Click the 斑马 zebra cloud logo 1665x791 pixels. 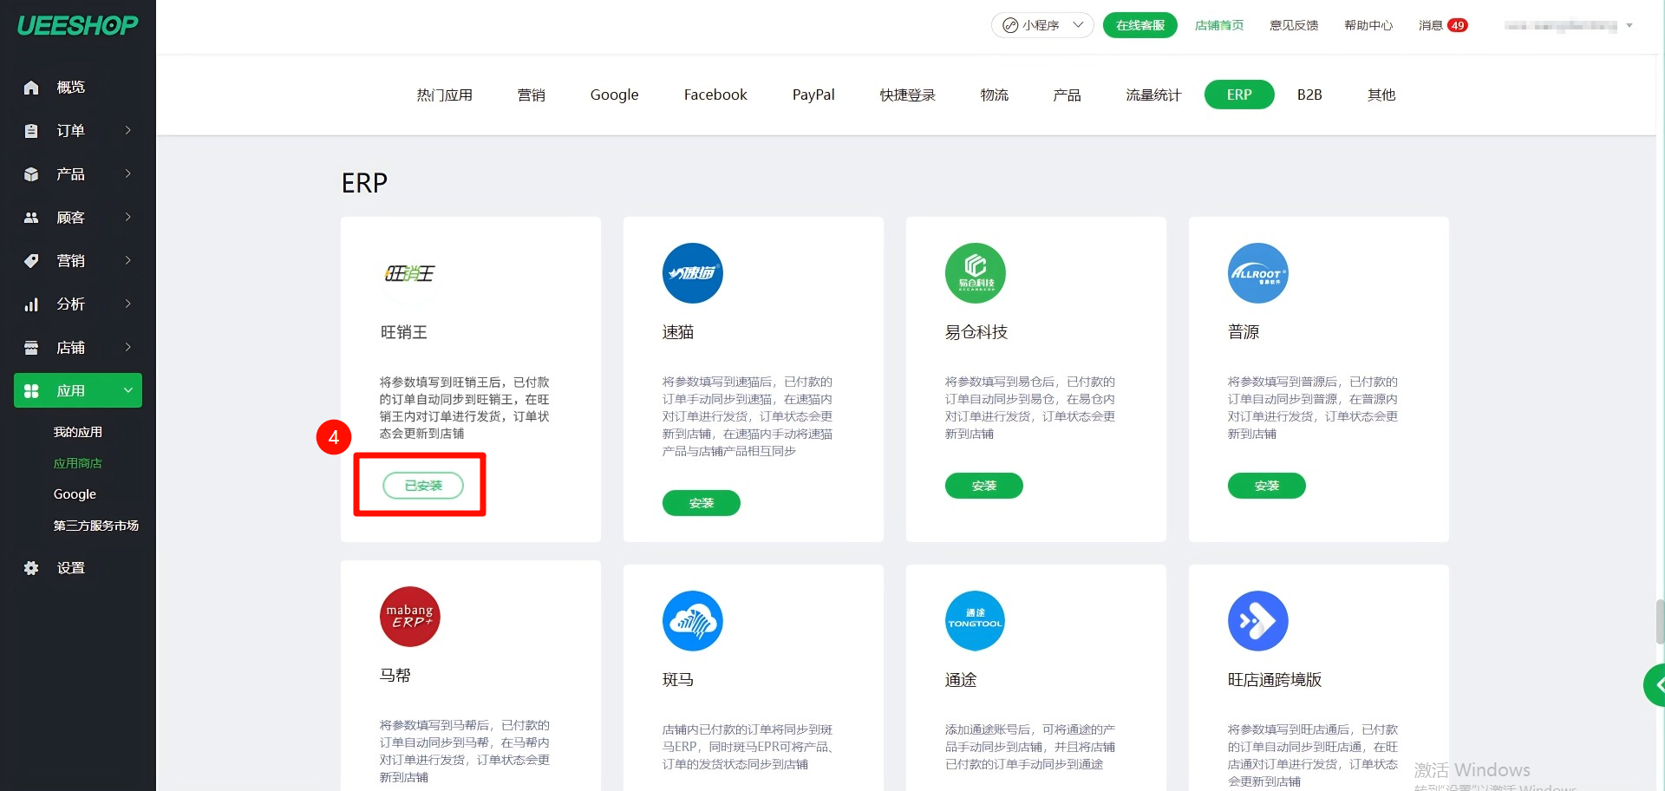tap(693, 621)
